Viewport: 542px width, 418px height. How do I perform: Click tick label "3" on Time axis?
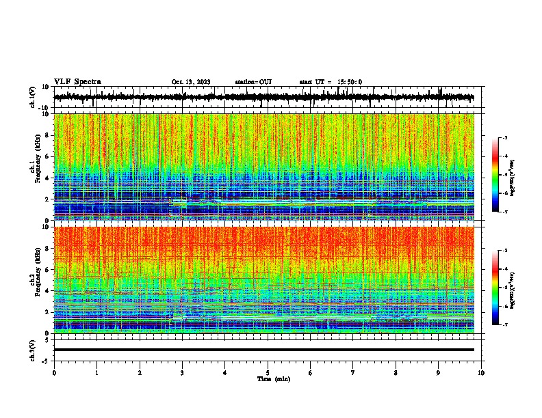[x=182, y=373]
